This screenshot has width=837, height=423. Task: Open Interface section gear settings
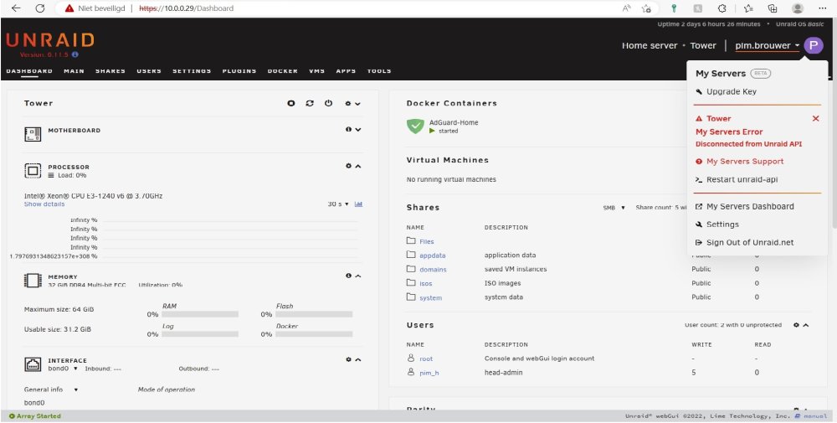click(348, 359)
